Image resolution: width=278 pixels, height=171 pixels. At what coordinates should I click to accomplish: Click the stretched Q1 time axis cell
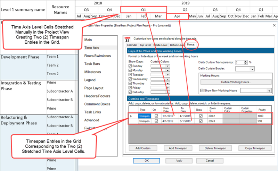coord(144,10)
